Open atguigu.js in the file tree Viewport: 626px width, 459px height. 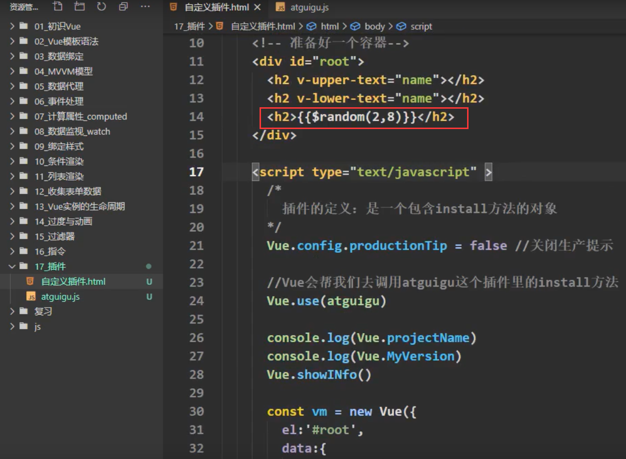coord(81,296)
